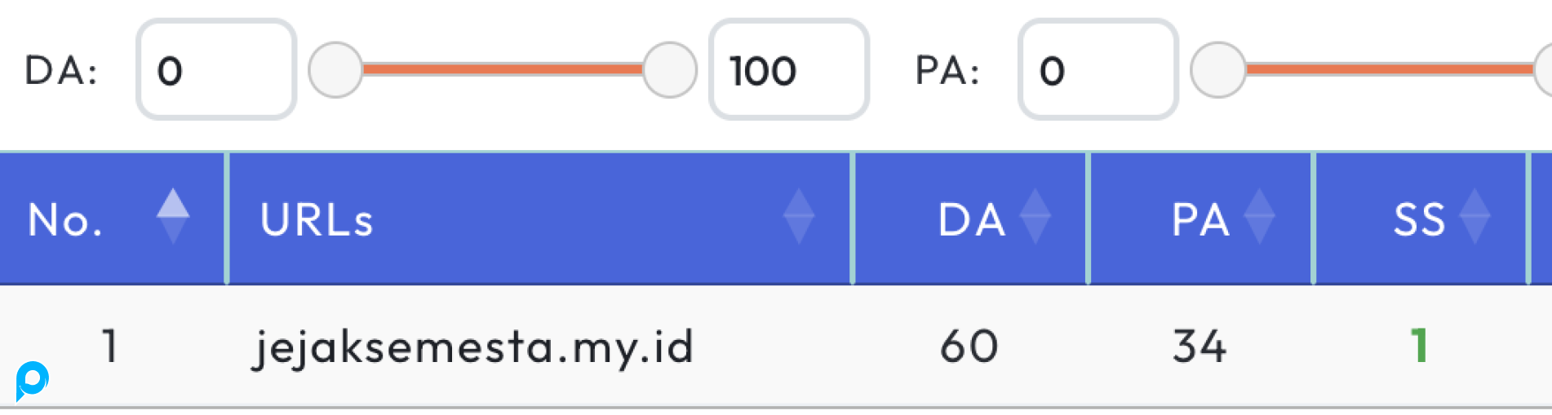The image size is (1552, 415).
Task: Select the URLs column header
Action: 317,219
